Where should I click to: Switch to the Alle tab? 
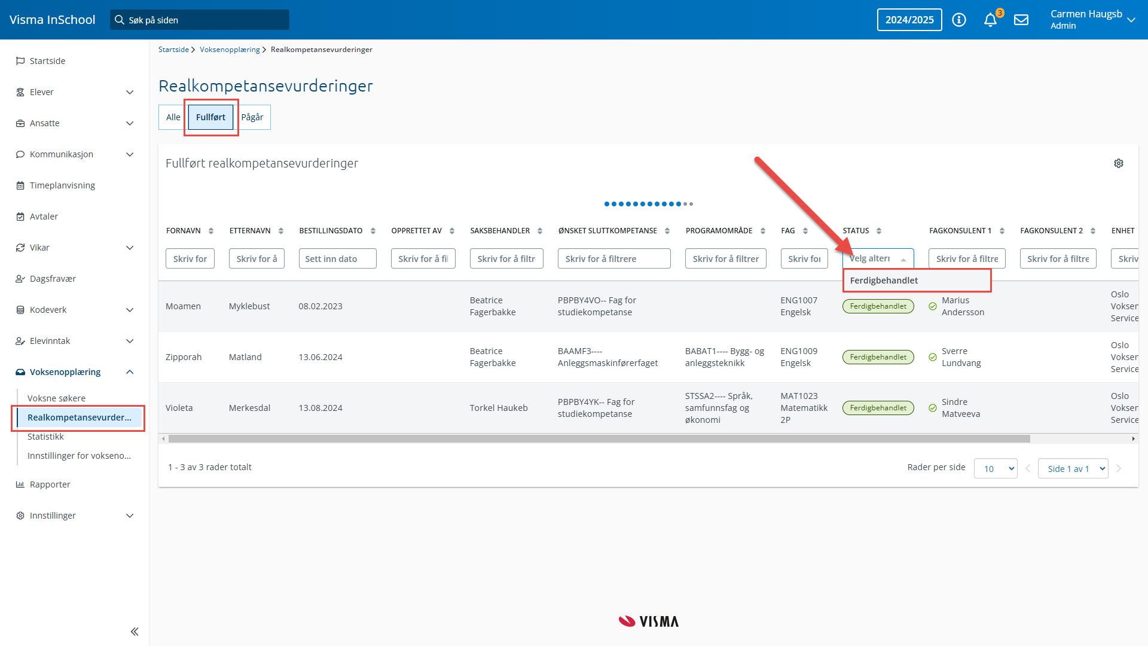(x=173, y=117)
